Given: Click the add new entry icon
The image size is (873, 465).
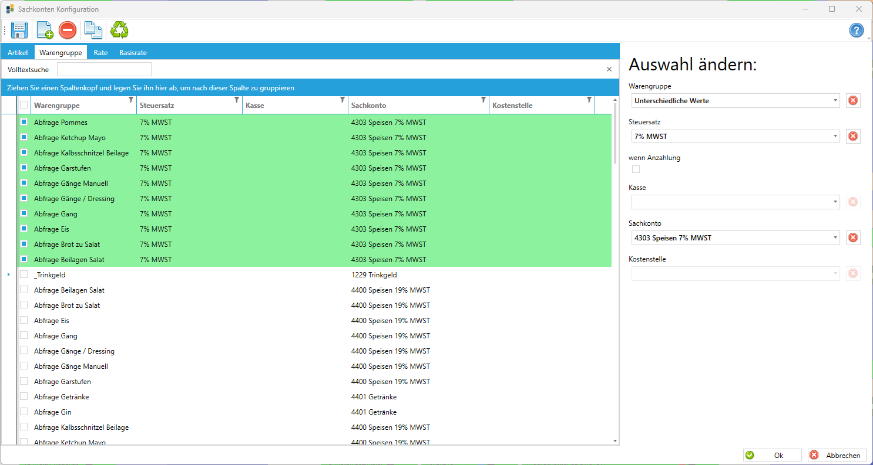Looking at the screenshot, I should (45, 30).
